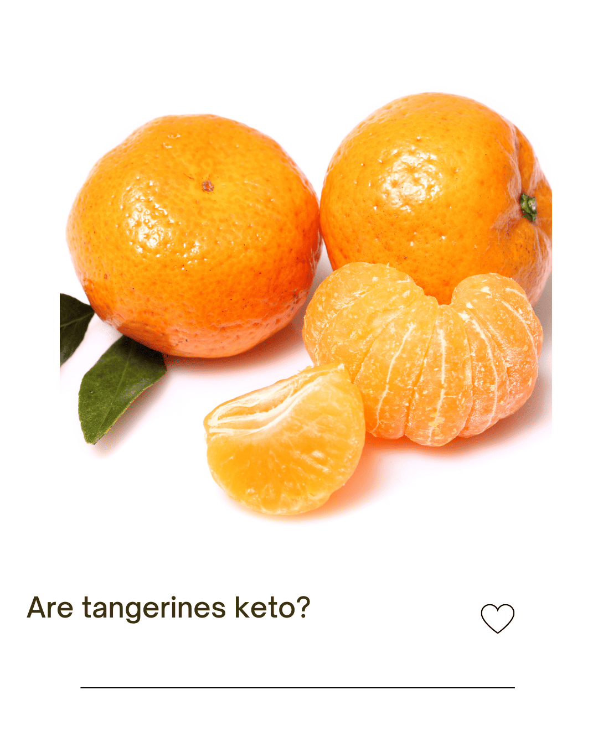598x747 pixels.
Task: Click the green stem on right tangerine
Action: click(x=528, y=207)
